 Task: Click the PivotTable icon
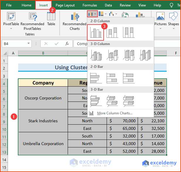[x=11, y=16]
